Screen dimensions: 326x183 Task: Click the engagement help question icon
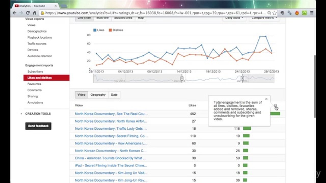pos(275,105)
